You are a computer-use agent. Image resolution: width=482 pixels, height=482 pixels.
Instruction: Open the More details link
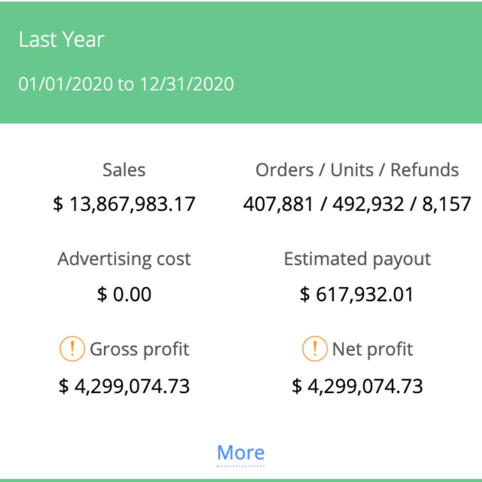coord(241,453)
